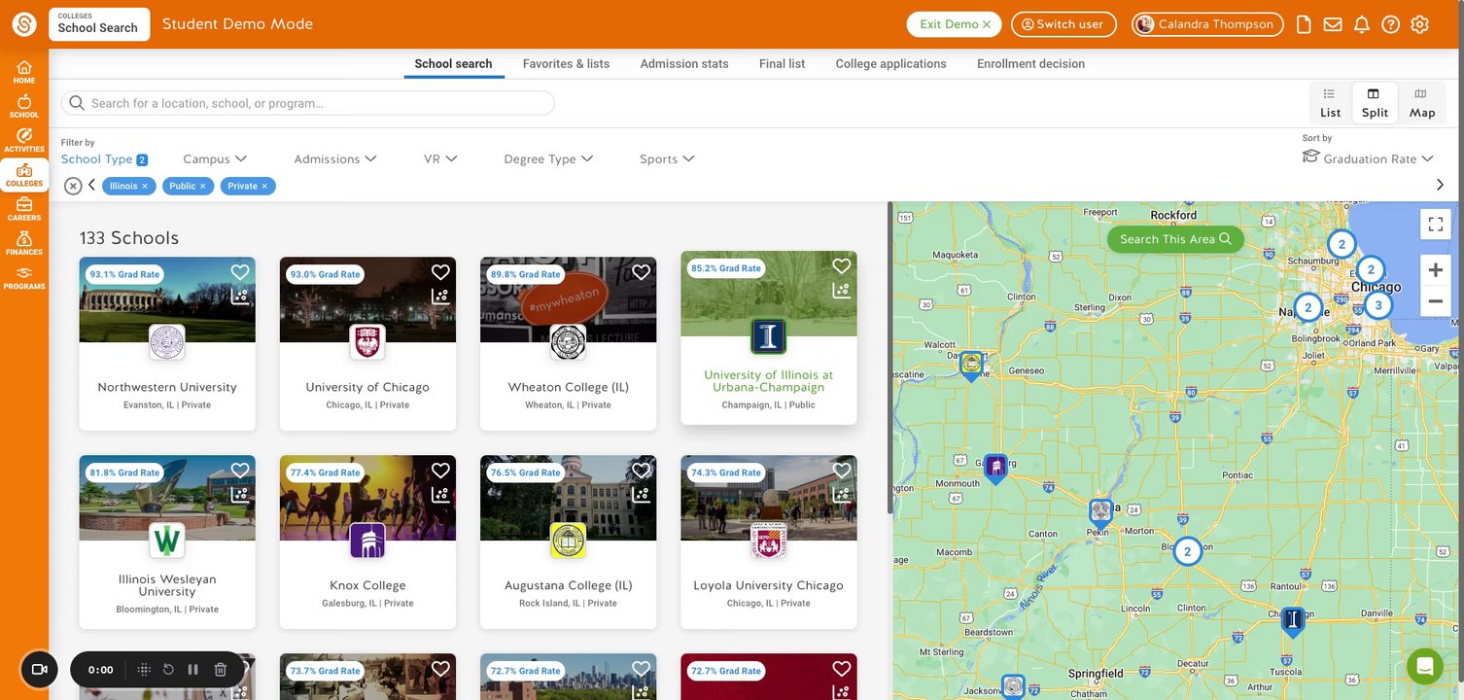Favorite Illinois Wesleyan University with heart
This screenshot has height=700, width=1464.
coord(240,471)
